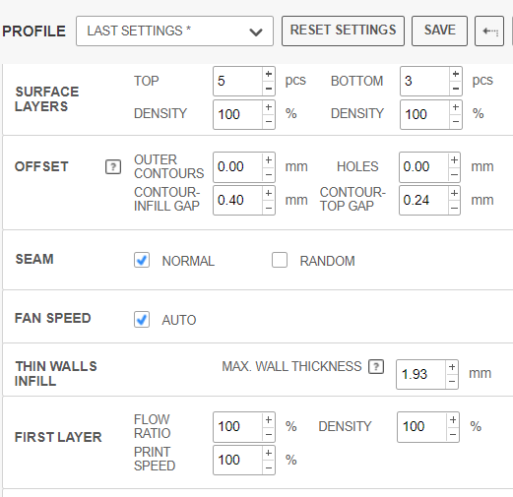Open the Profile Last Settings dropdown
The image size is (513, 497).
174,31
